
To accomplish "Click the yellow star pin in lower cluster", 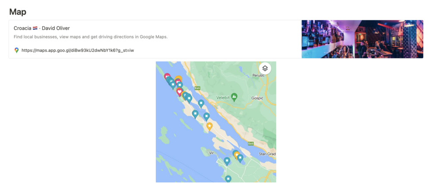I will point(237,155).
